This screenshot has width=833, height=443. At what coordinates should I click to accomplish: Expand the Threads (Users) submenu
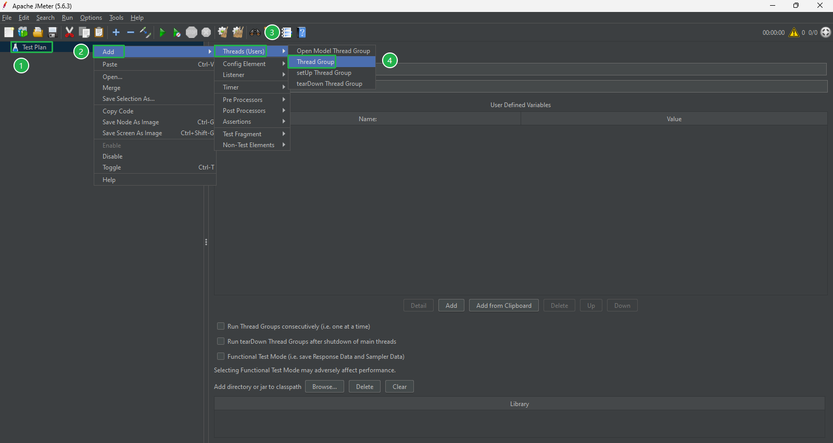click(x=252, y=51)
